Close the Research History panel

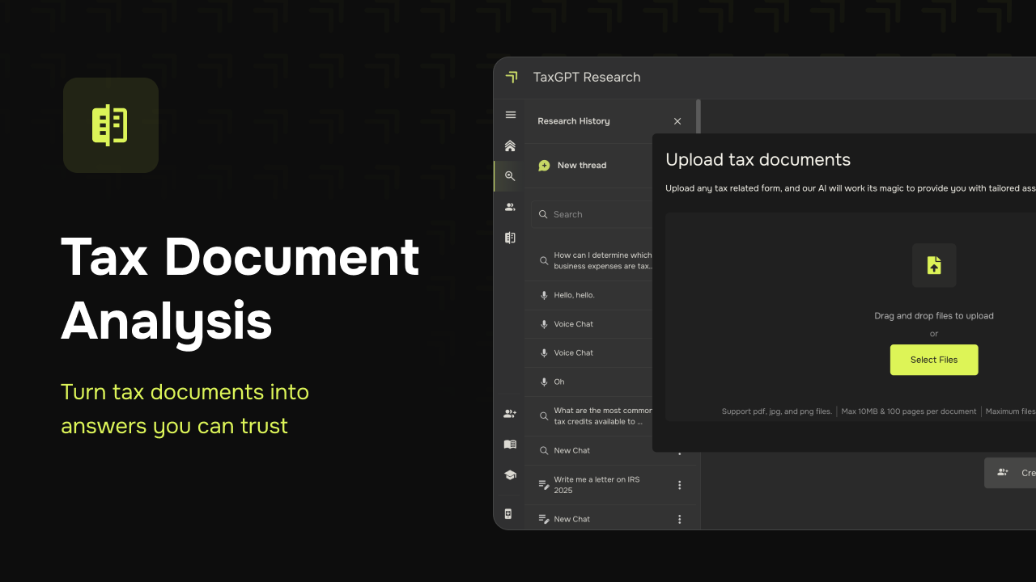[x=677, y=121]
